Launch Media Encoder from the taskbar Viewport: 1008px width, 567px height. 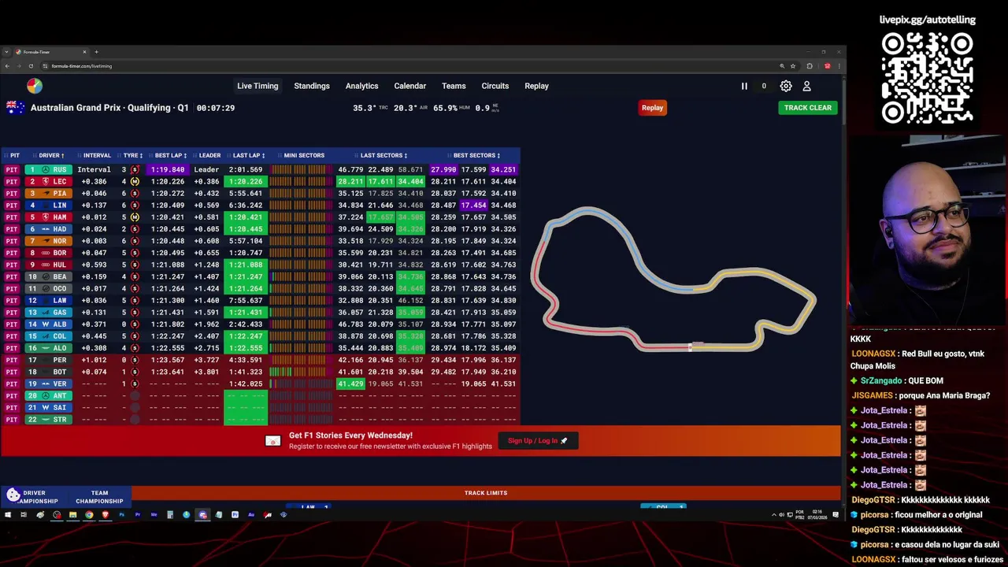point(154,515)
